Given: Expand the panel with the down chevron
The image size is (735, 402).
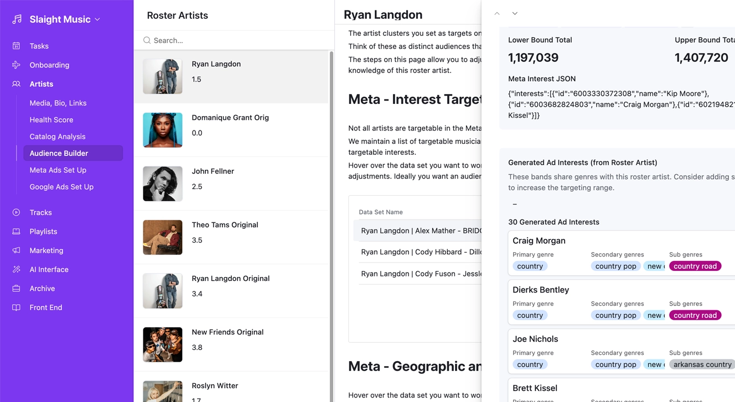Looking at the screenshot, I should tap(515, 13).
